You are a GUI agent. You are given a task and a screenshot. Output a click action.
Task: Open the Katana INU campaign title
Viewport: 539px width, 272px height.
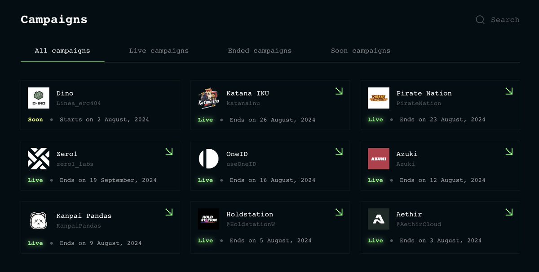(247, 93)
